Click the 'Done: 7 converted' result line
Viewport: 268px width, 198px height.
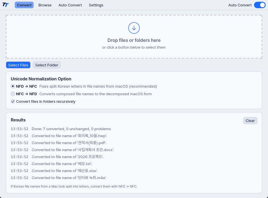pyautogui.click(x=61, y=129)
